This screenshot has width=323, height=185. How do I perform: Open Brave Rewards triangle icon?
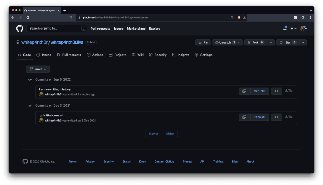244,18
